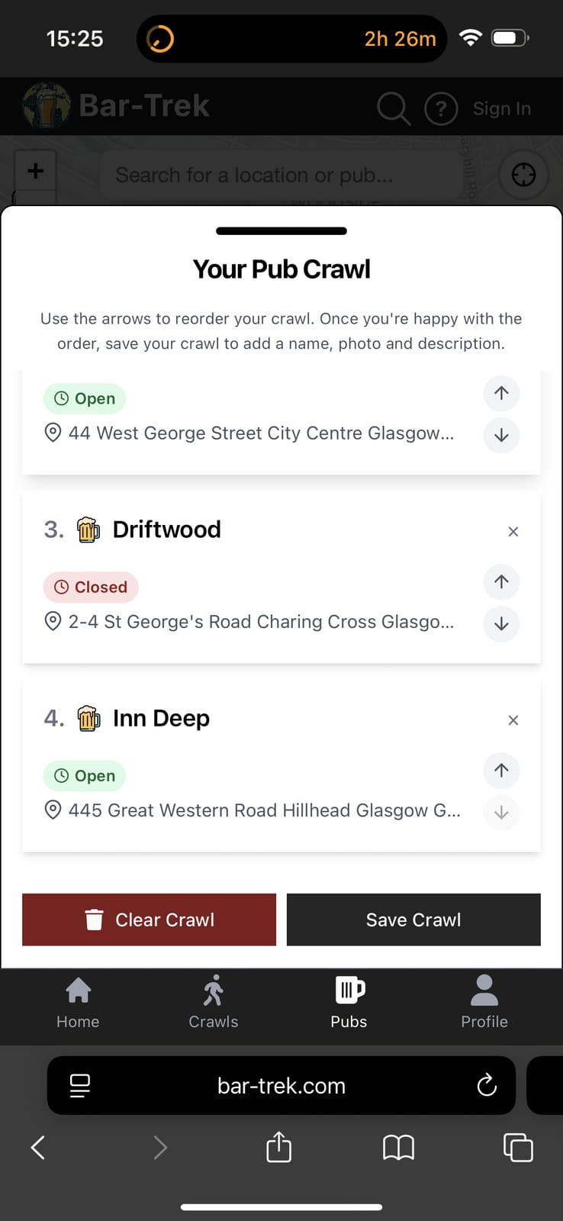563x1221 pixels.
Task: Save the crawl with Save Crawl
Action: pos(413,920)
